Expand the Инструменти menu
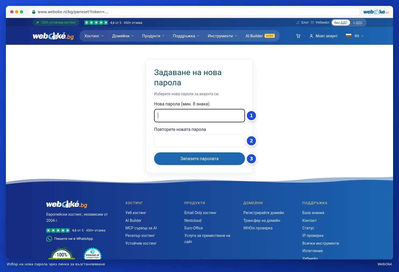This screenshot has width=399, height=272. pos(222,36)
